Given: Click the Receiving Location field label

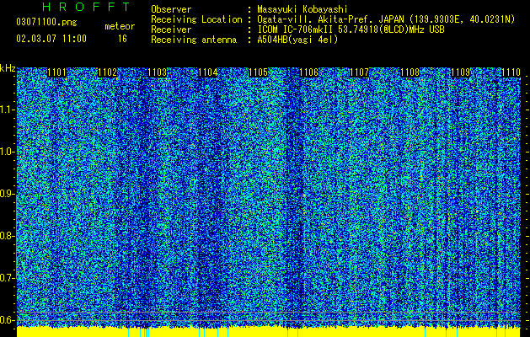Looking at the screenshot, I should pos(196,19).
